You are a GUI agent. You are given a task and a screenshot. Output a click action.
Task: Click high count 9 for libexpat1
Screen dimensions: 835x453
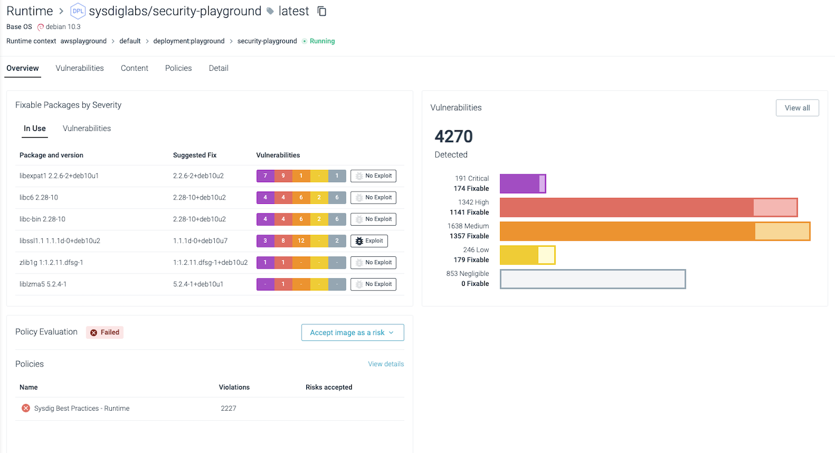283,176
